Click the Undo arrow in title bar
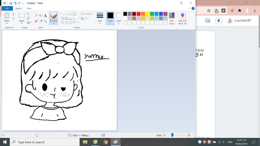260x146 pixels. (x=15, y=3)
